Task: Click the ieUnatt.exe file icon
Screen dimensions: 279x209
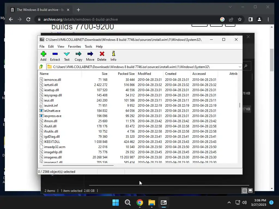Action: (41, 110)
